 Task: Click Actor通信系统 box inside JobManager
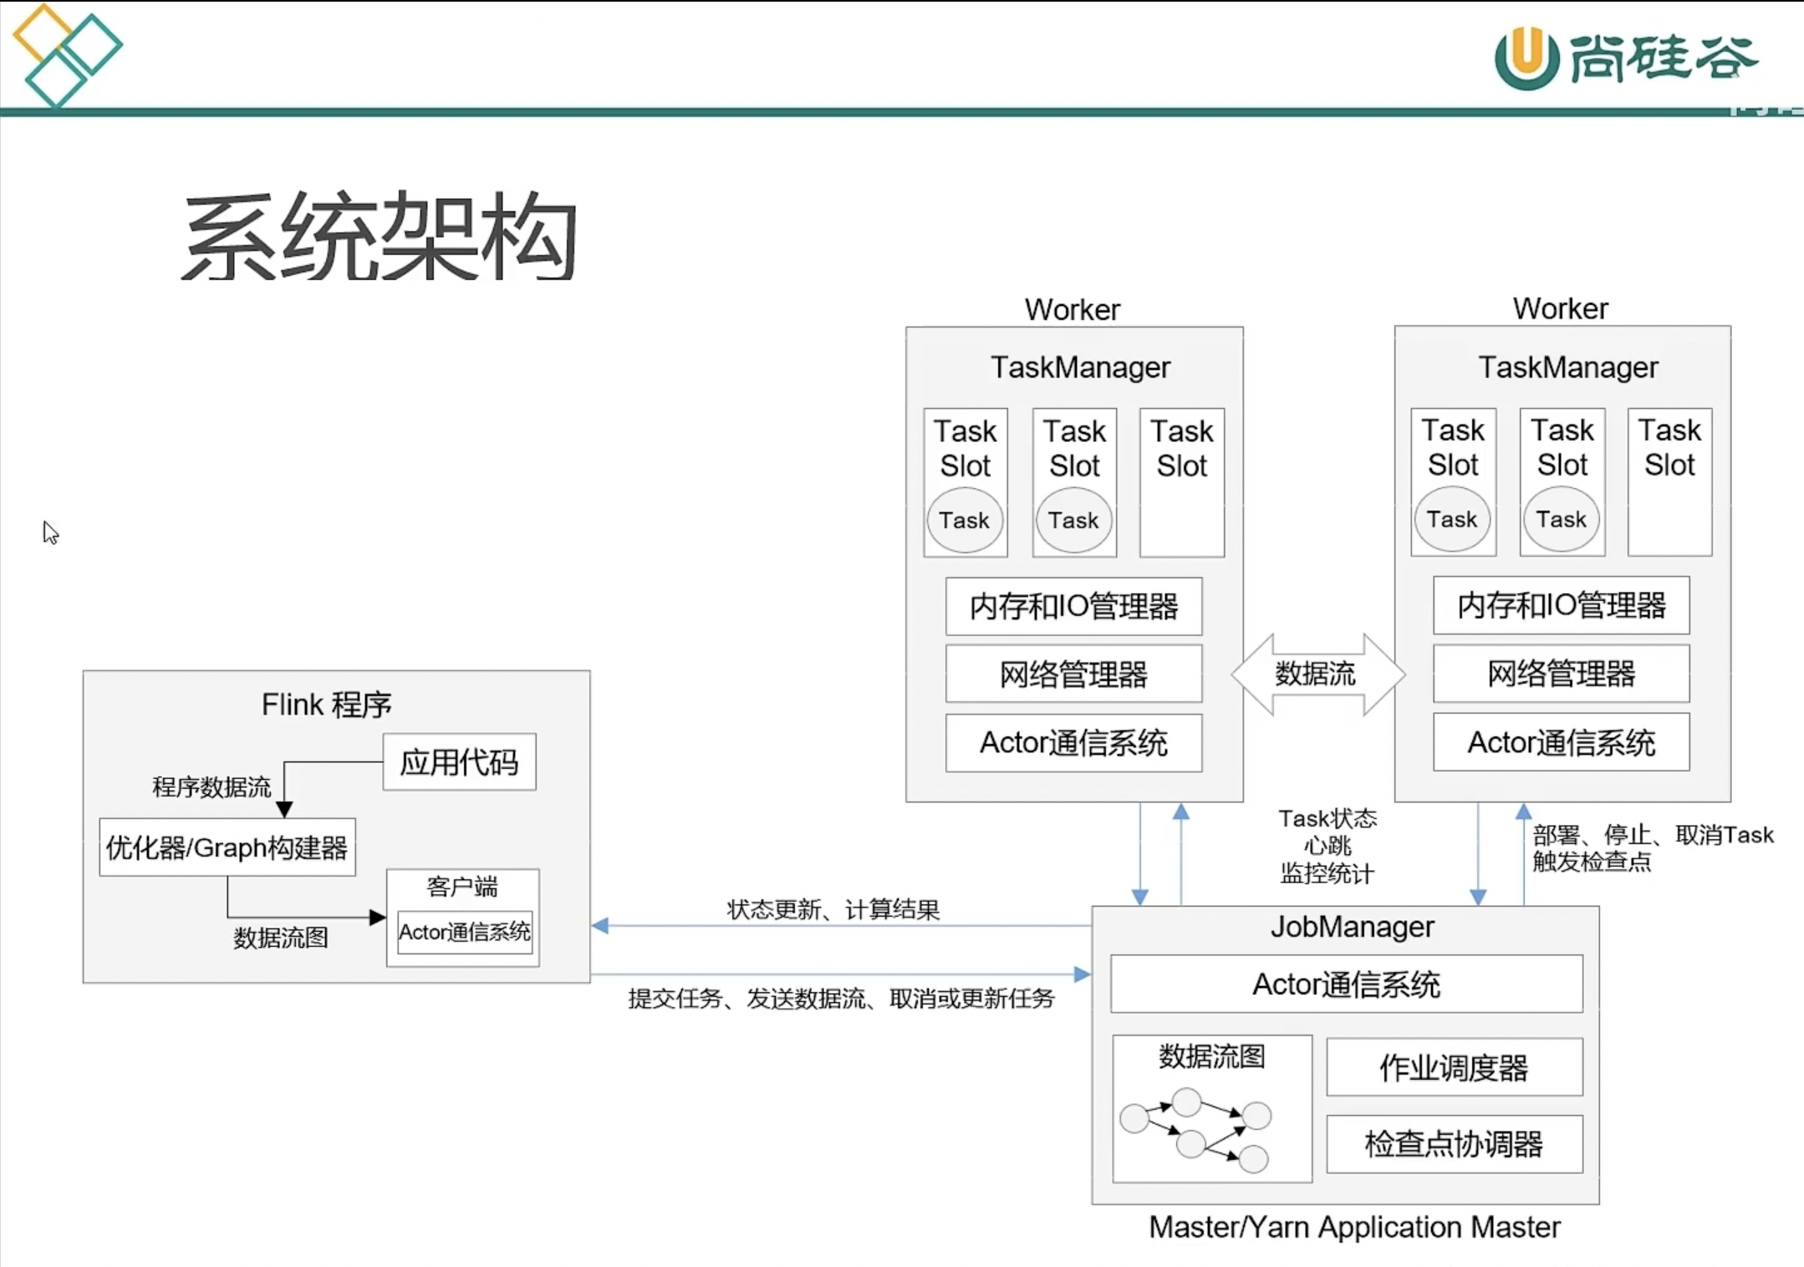coord(1346,984)
